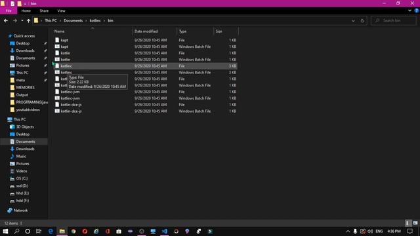
Task: Click This PC in address bar
Action: (x=51, y=20)
